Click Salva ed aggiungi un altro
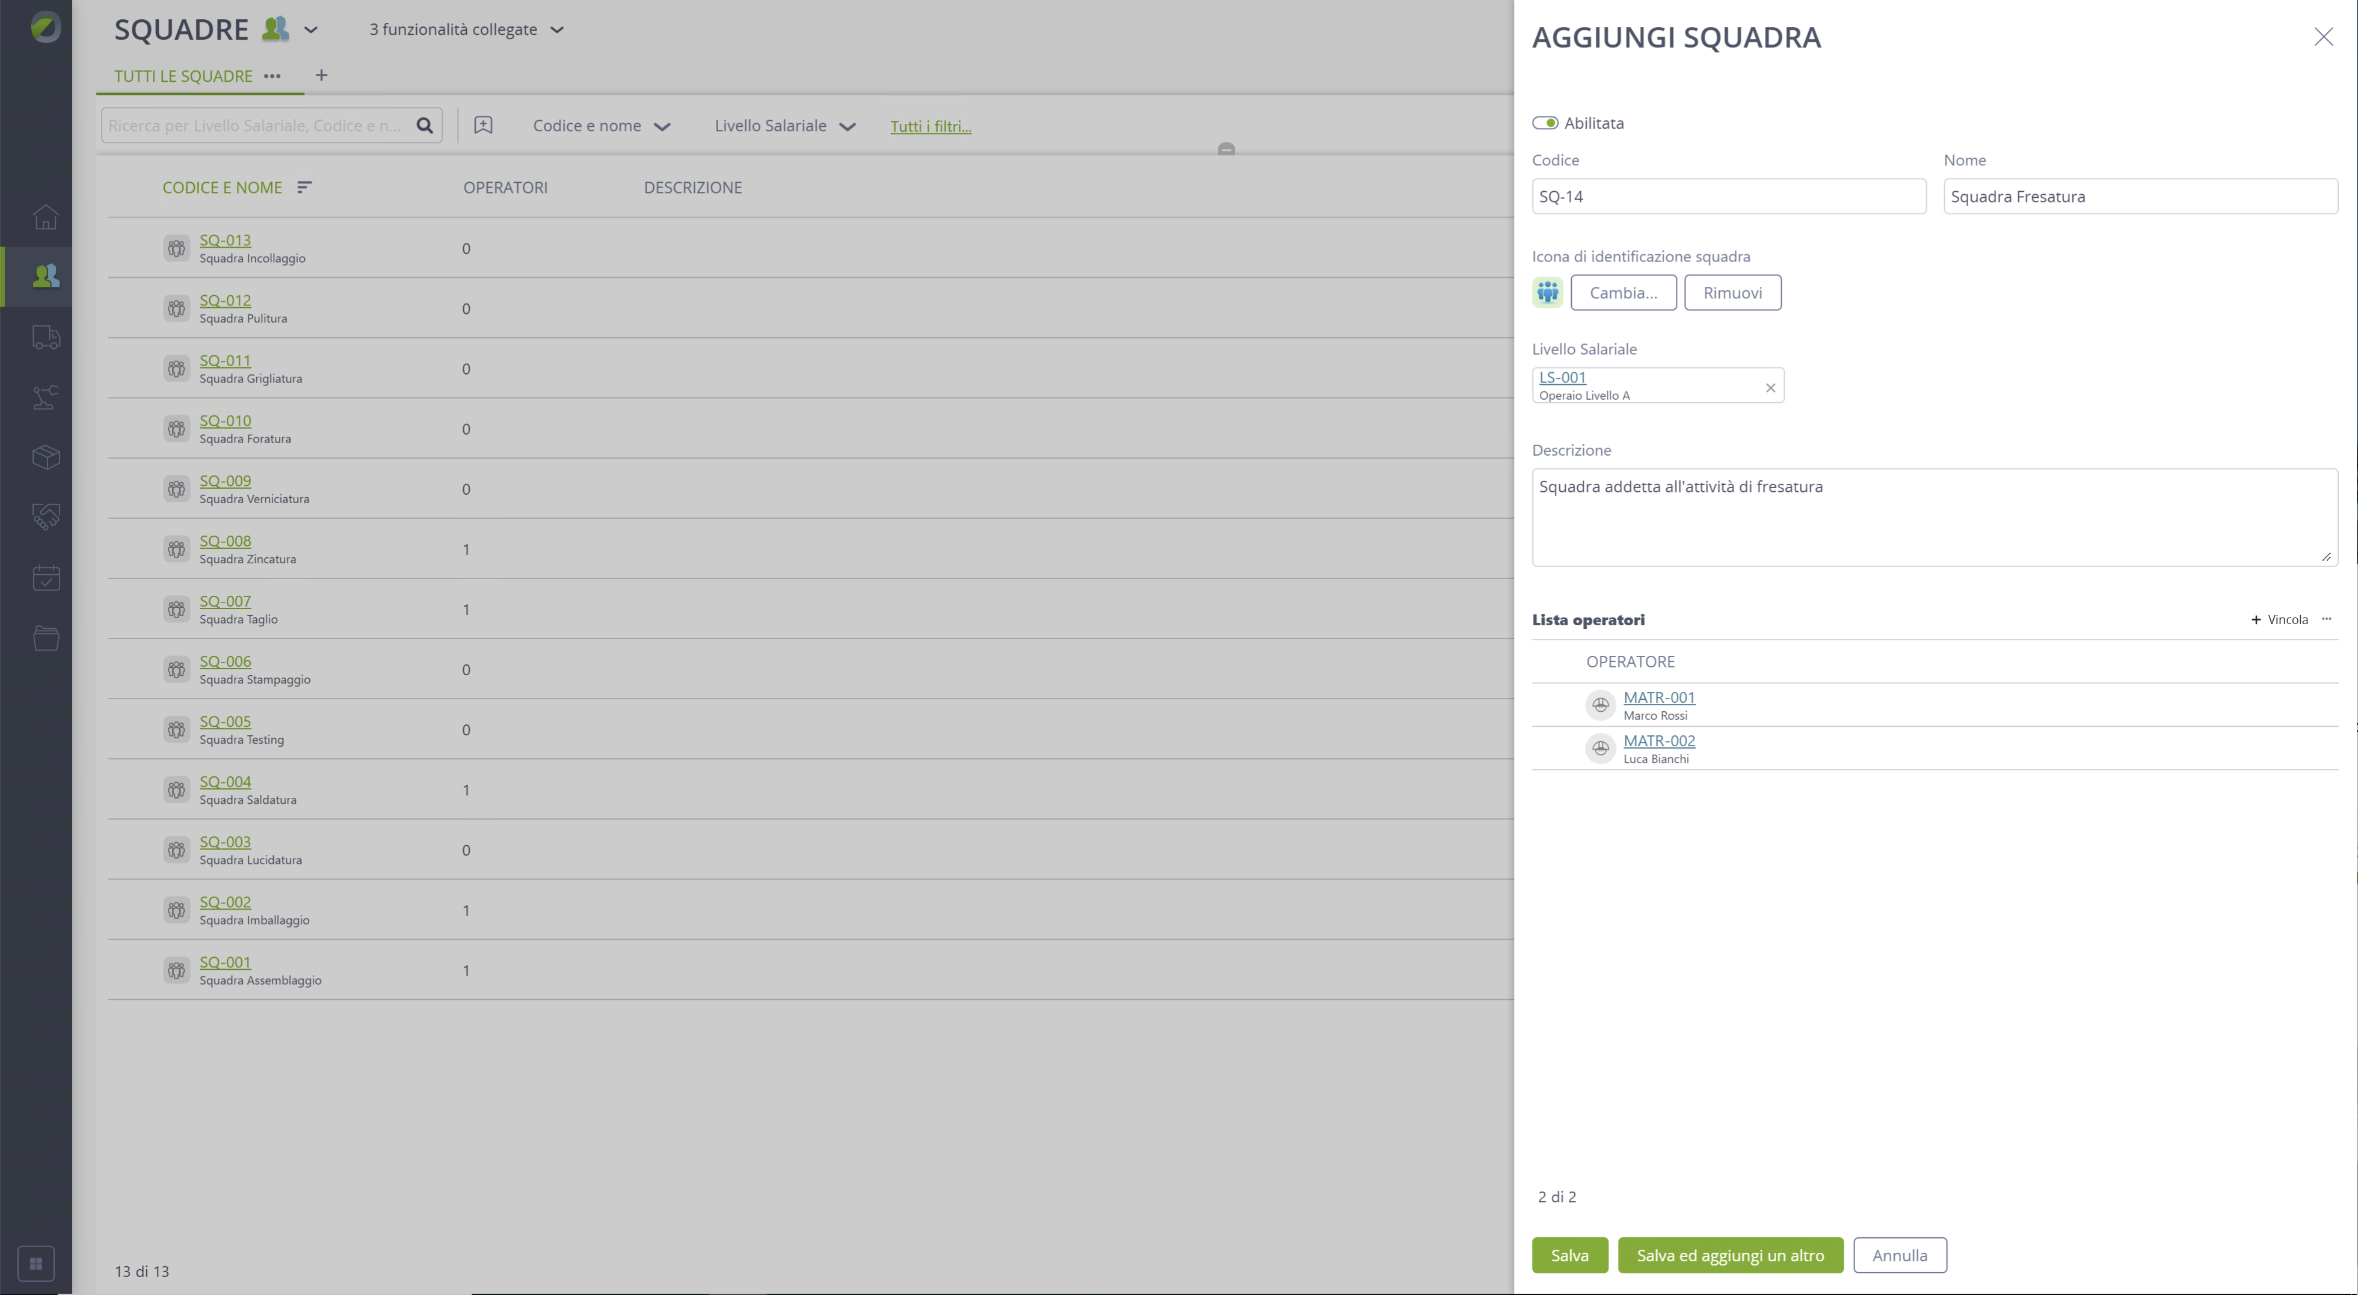The height and width of the screenshot is (1295, 2358). point(1730,1255)
